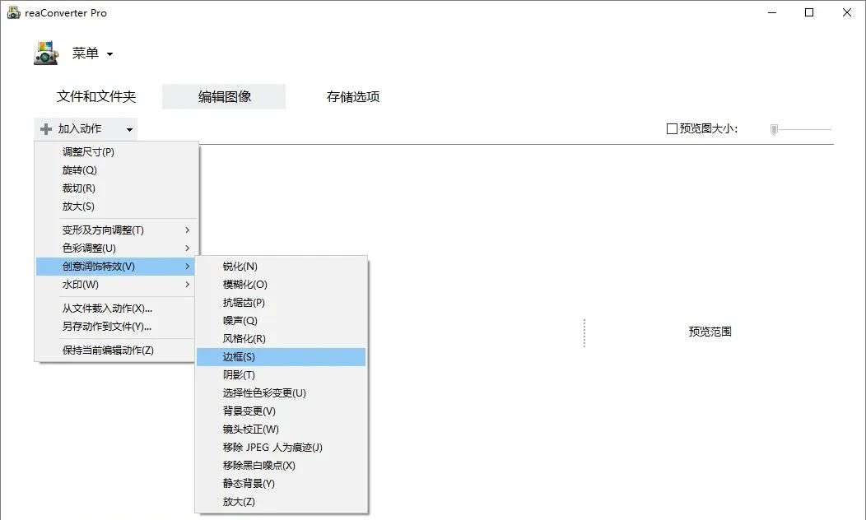Click the preview size slider handle

coord(773,129)
